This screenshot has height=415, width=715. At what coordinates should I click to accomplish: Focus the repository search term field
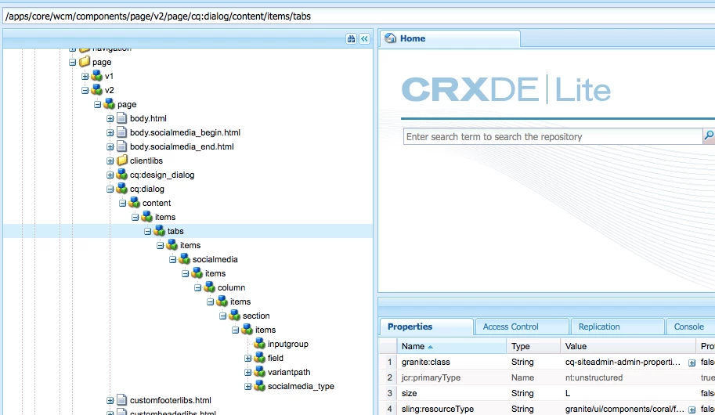click(553, 136)
